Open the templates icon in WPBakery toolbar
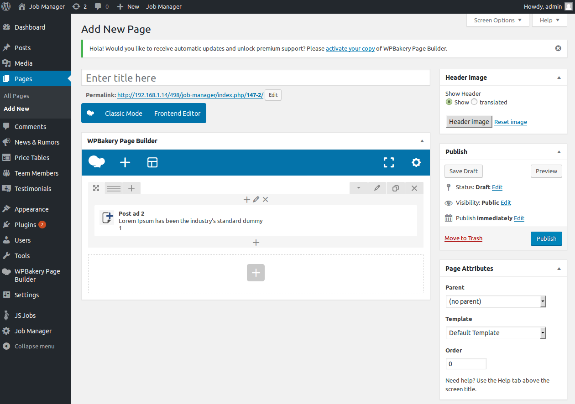 [152, 162]
